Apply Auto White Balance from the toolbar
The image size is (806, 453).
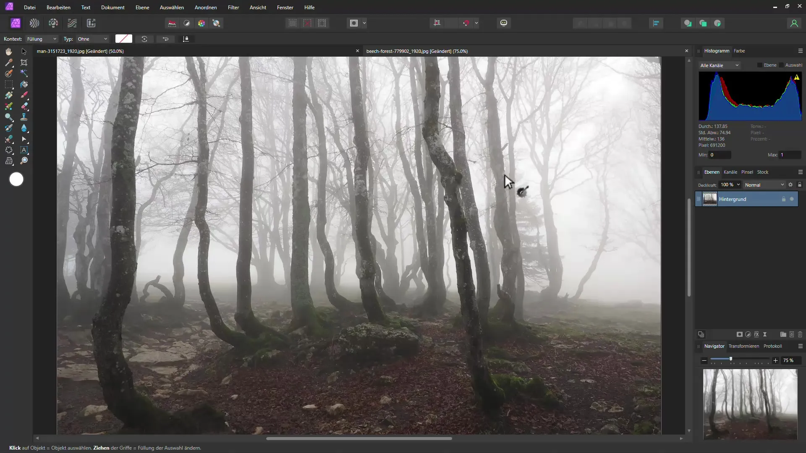(x=217, y=23)
